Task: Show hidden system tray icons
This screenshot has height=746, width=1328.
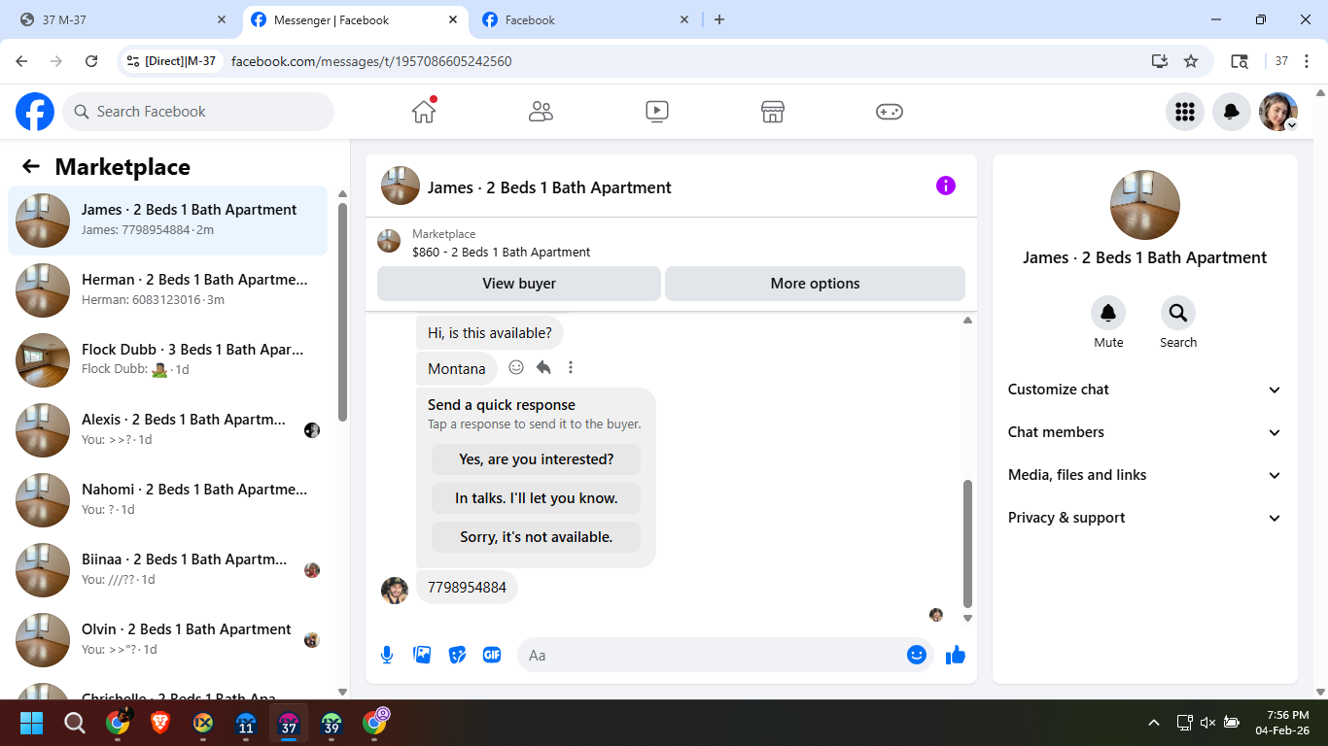Action: tap(1154, 723)
